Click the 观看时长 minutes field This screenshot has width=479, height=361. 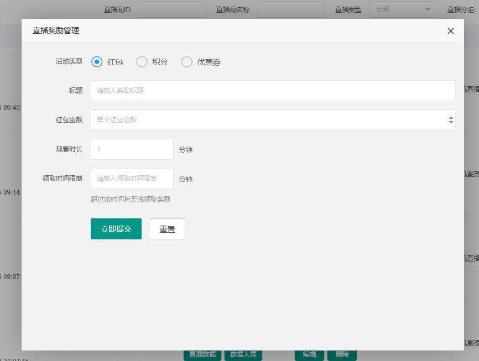132,149
